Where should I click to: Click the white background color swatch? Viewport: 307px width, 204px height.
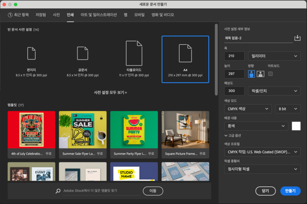click(296, 126)
